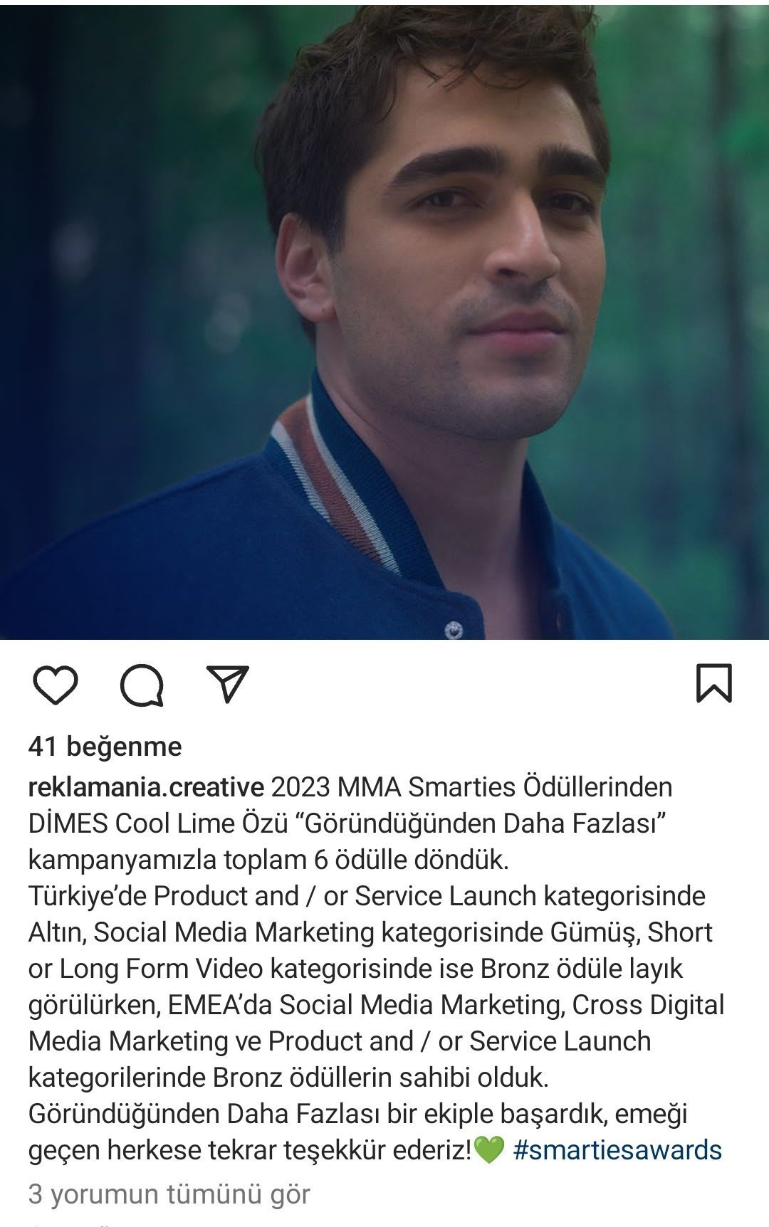The width and height of the screenshot is (769, 1227).
Task: Share the post using the paper plane icon
Action: click(227, 684)
